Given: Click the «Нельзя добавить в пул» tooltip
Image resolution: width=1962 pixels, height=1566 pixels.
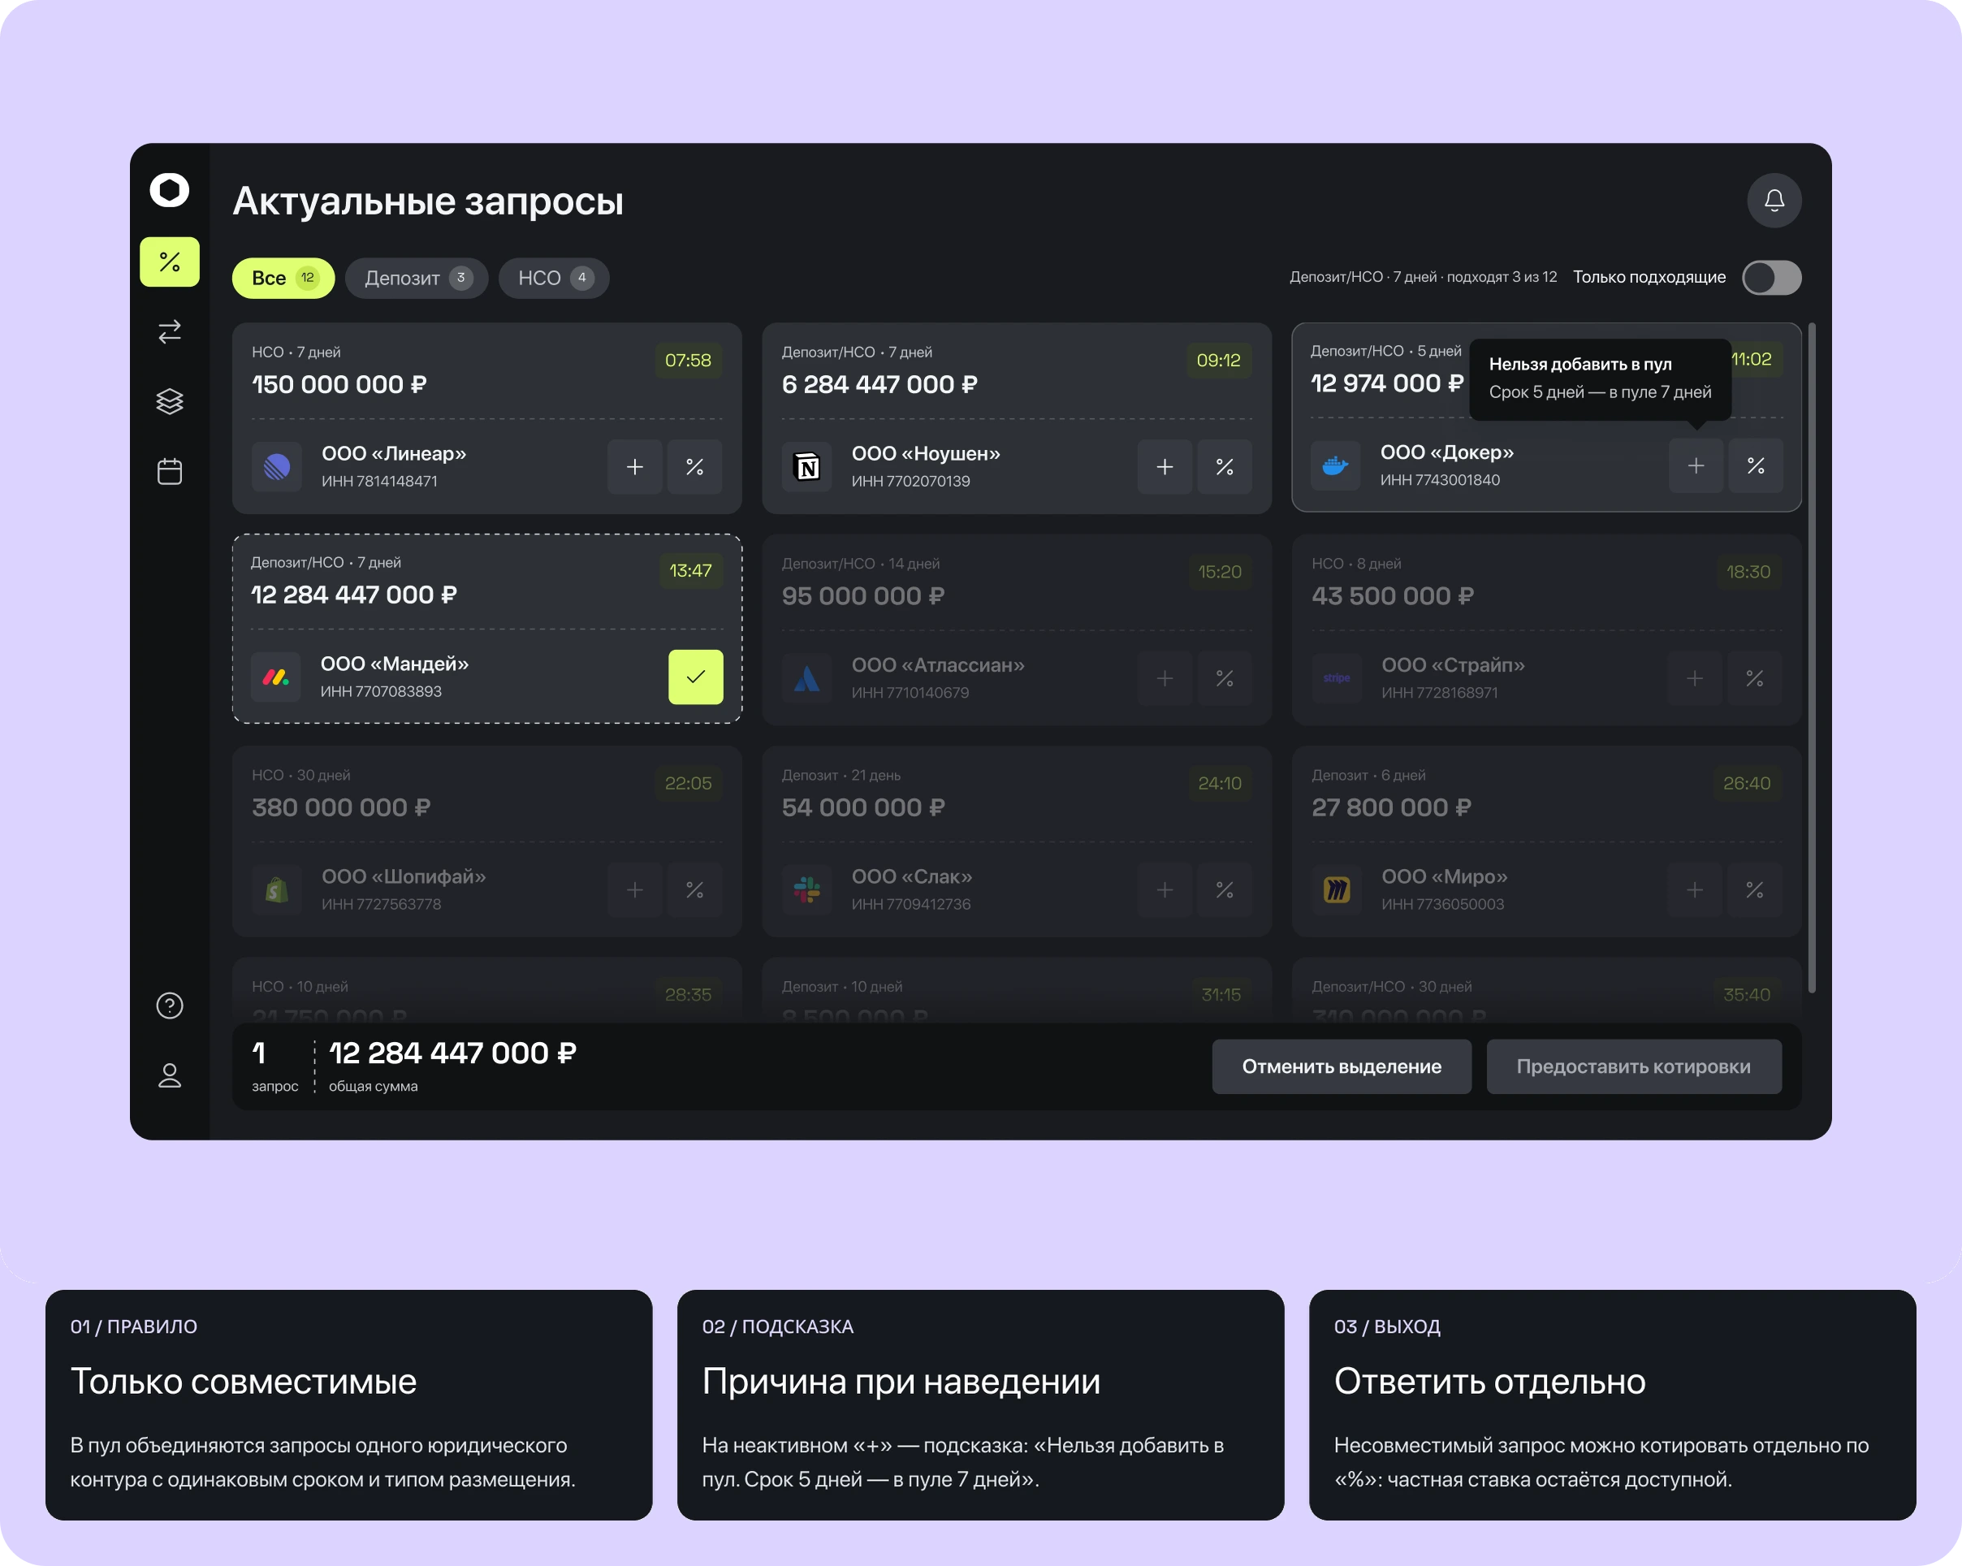Looking at the screenshot, I should point(1600,379).
